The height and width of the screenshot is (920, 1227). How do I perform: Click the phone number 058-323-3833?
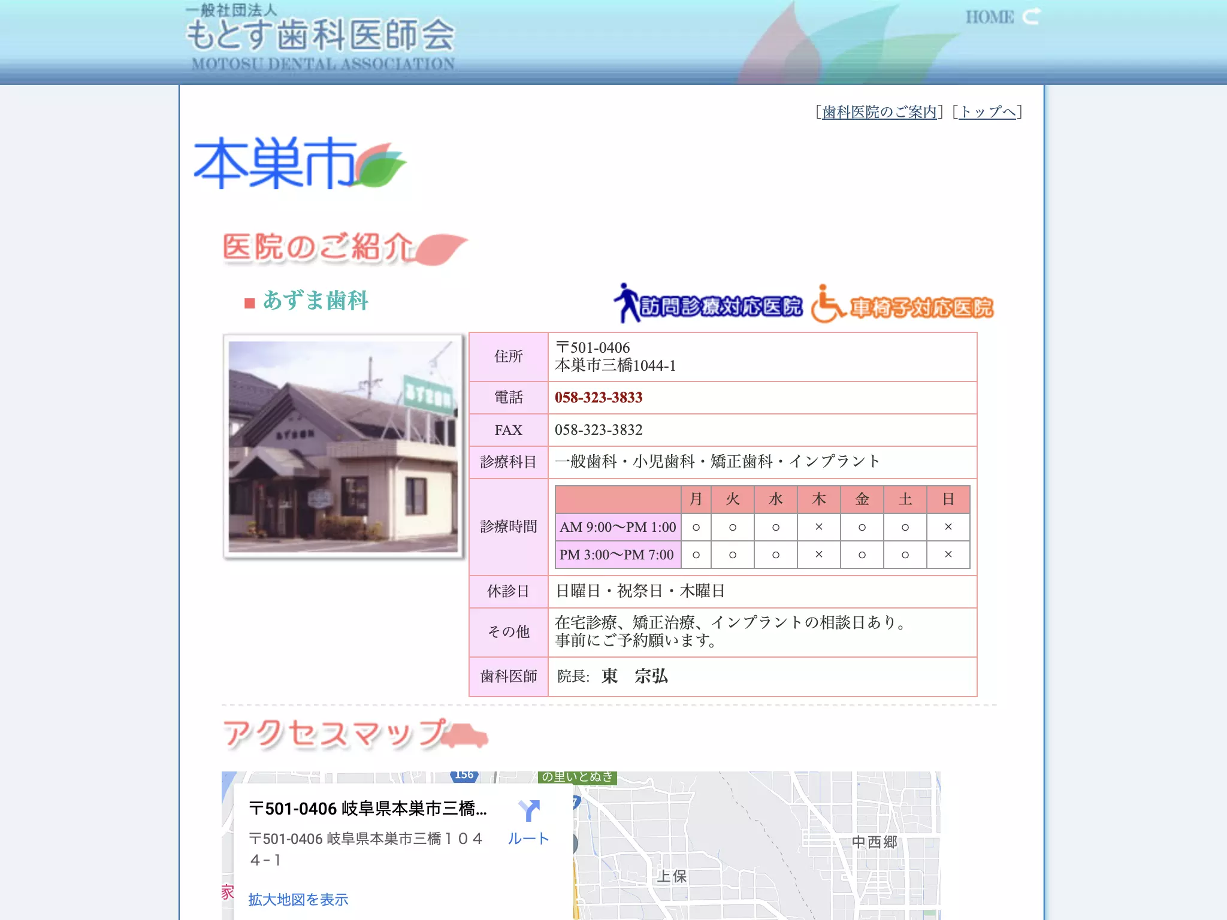coord(599,398)
